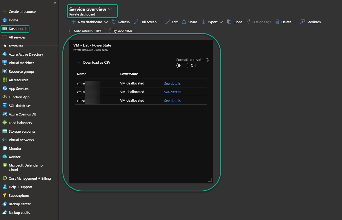The image size is (342, 220).
Task: See details for the vm-ad row
Action: [172, 92]
